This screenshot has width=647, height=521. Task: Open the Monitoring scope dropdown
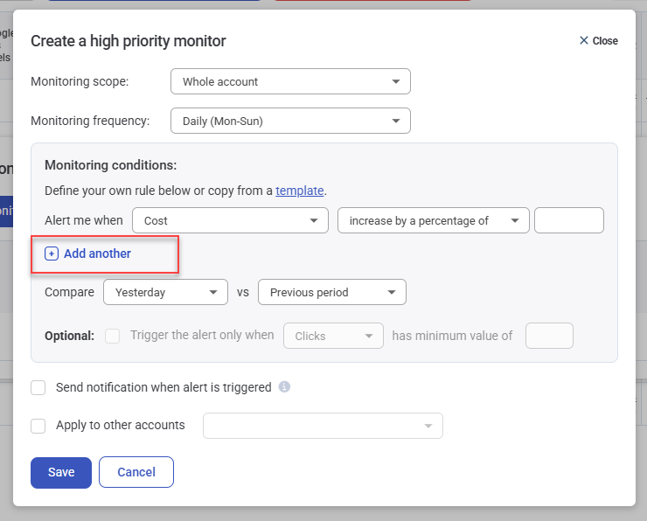(x=290, y=82)
